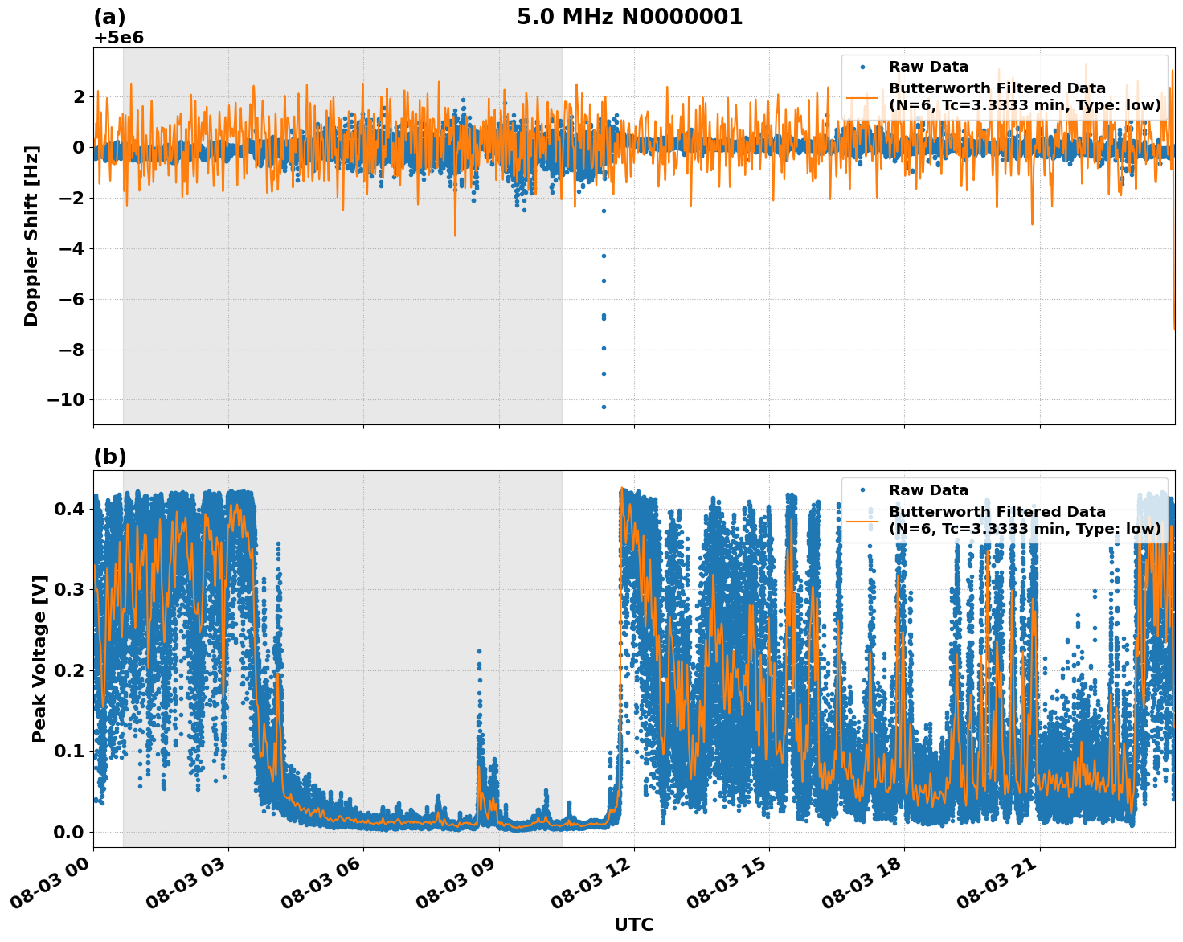
Task: Click the voltage spike near 08-03 09
Action: coord(479,649)
